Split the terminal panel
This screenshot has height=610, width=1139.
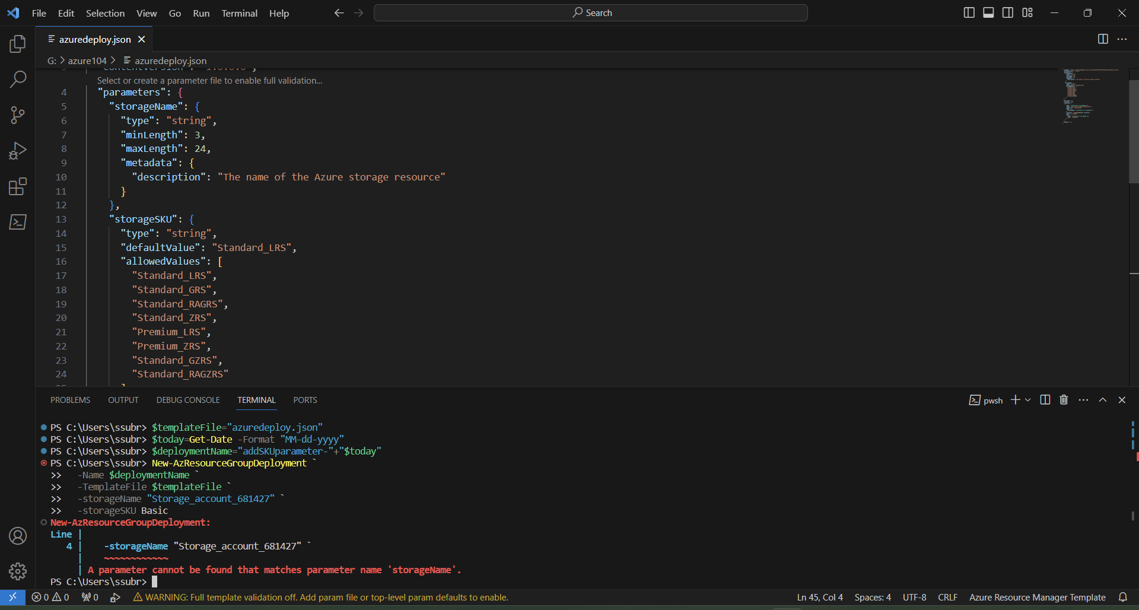click(1045, 400)
